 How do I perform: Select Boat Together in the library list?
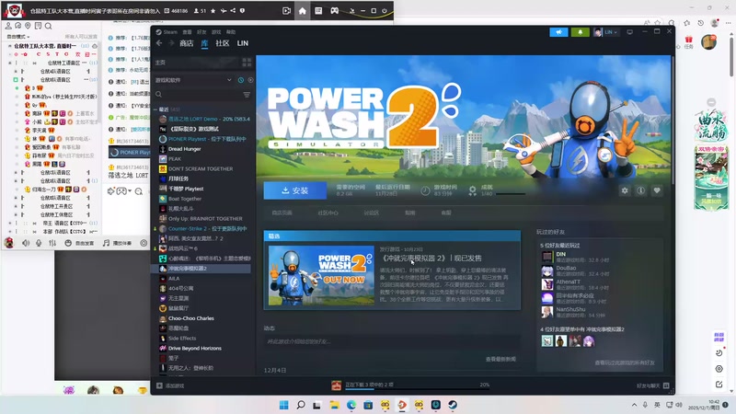pyautogui.click(x=185, y=199)
